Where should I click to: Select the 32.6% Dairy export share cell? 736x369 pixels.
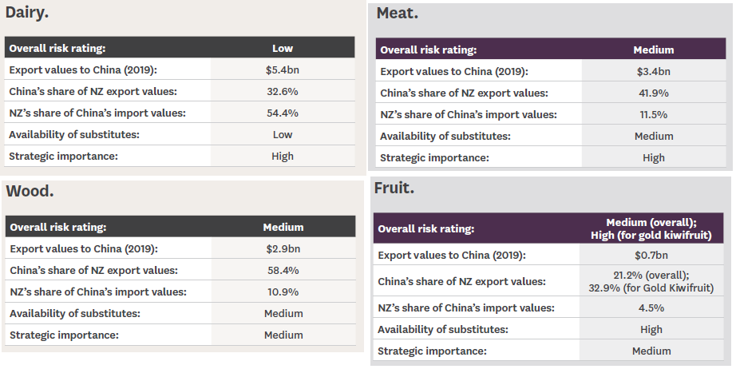tap(283, 91)
